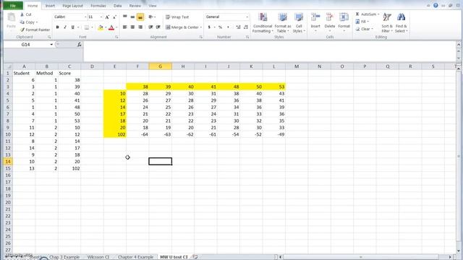Viewport: 463px width, 260px height.
Task: Click the Wrap Text button
Action: [177, 17]
